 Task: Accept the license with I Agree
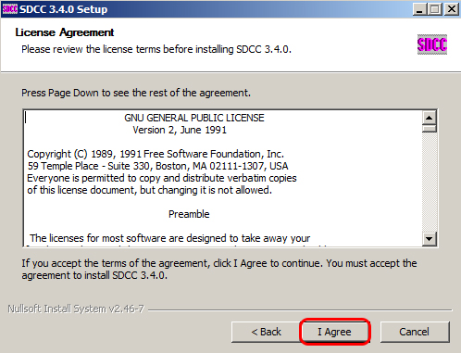tap(335, 332)
